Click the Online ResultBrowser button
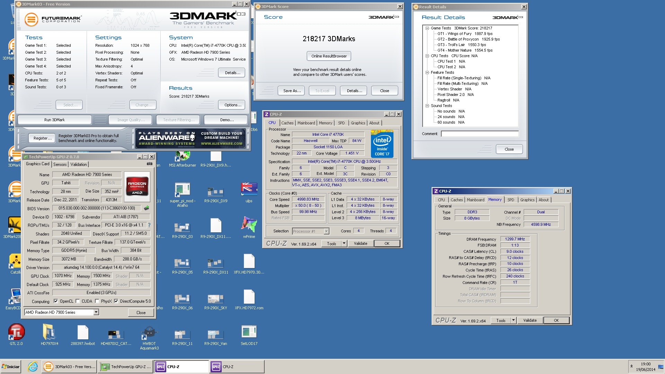 329,56
